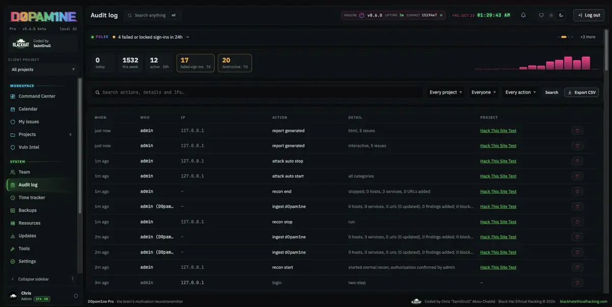612x307 pixels.
Task: Focus the search actions, details and IPs field
Action: [258, 92]
